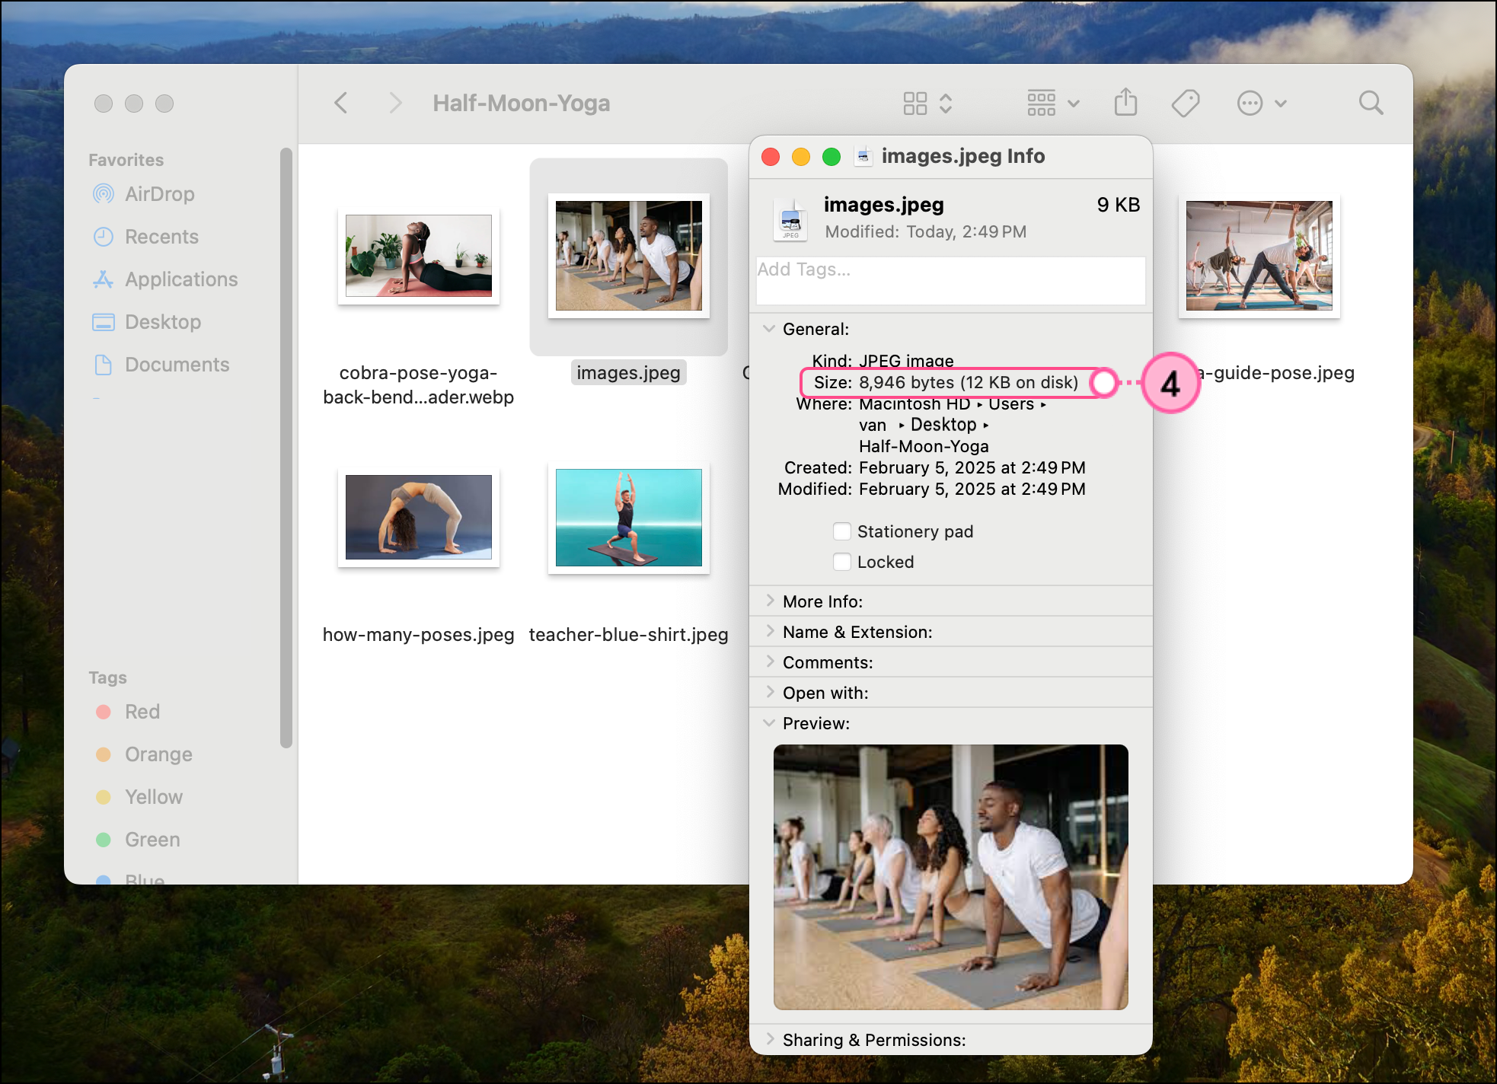Click the Created date value
Image resolution: width=1497 pixels, height=1084 pixels.
[972, 467]
